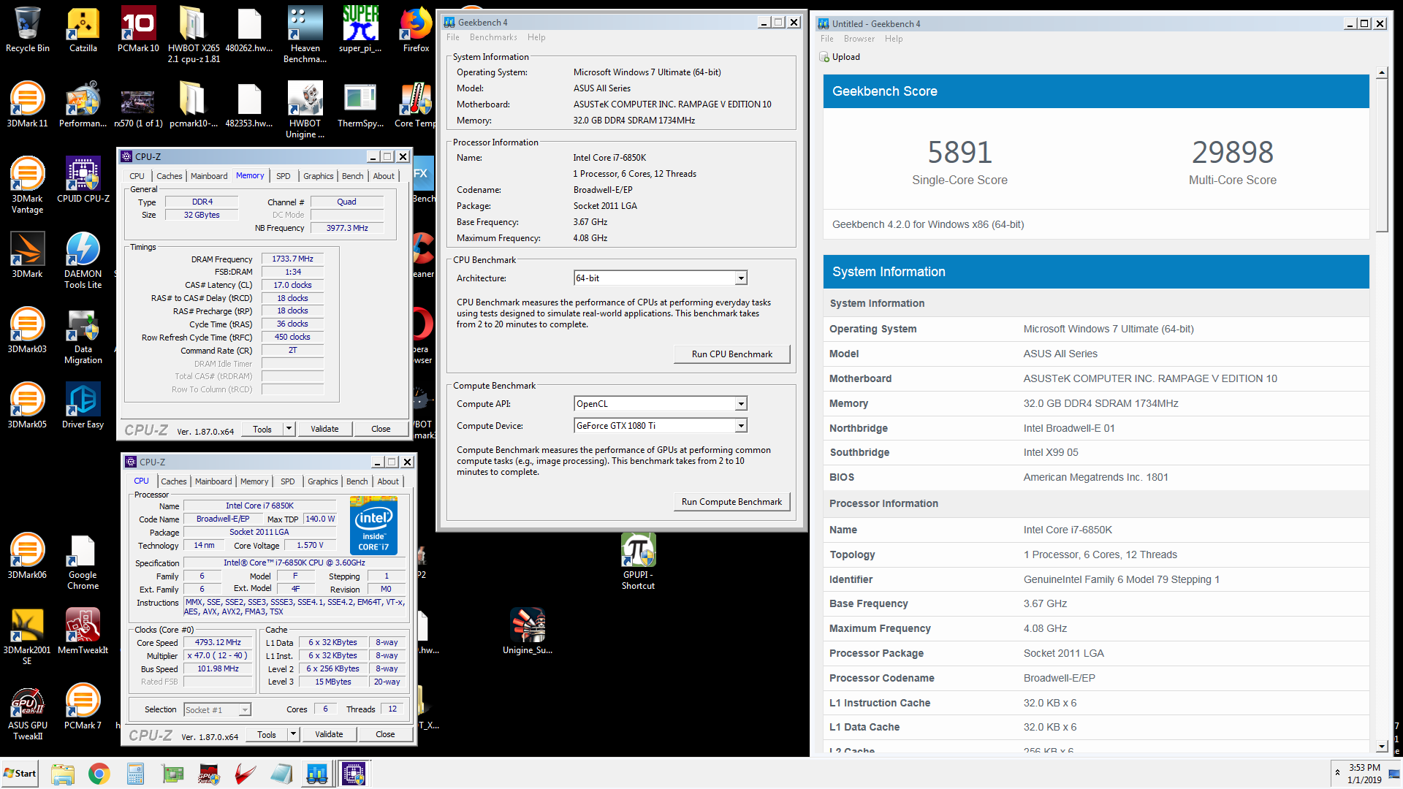Click Tools button in upper CPU-Z window

point(262,429)
